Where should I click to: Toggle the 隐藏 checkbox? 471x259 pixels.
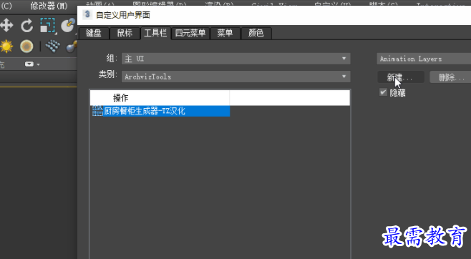383,92
